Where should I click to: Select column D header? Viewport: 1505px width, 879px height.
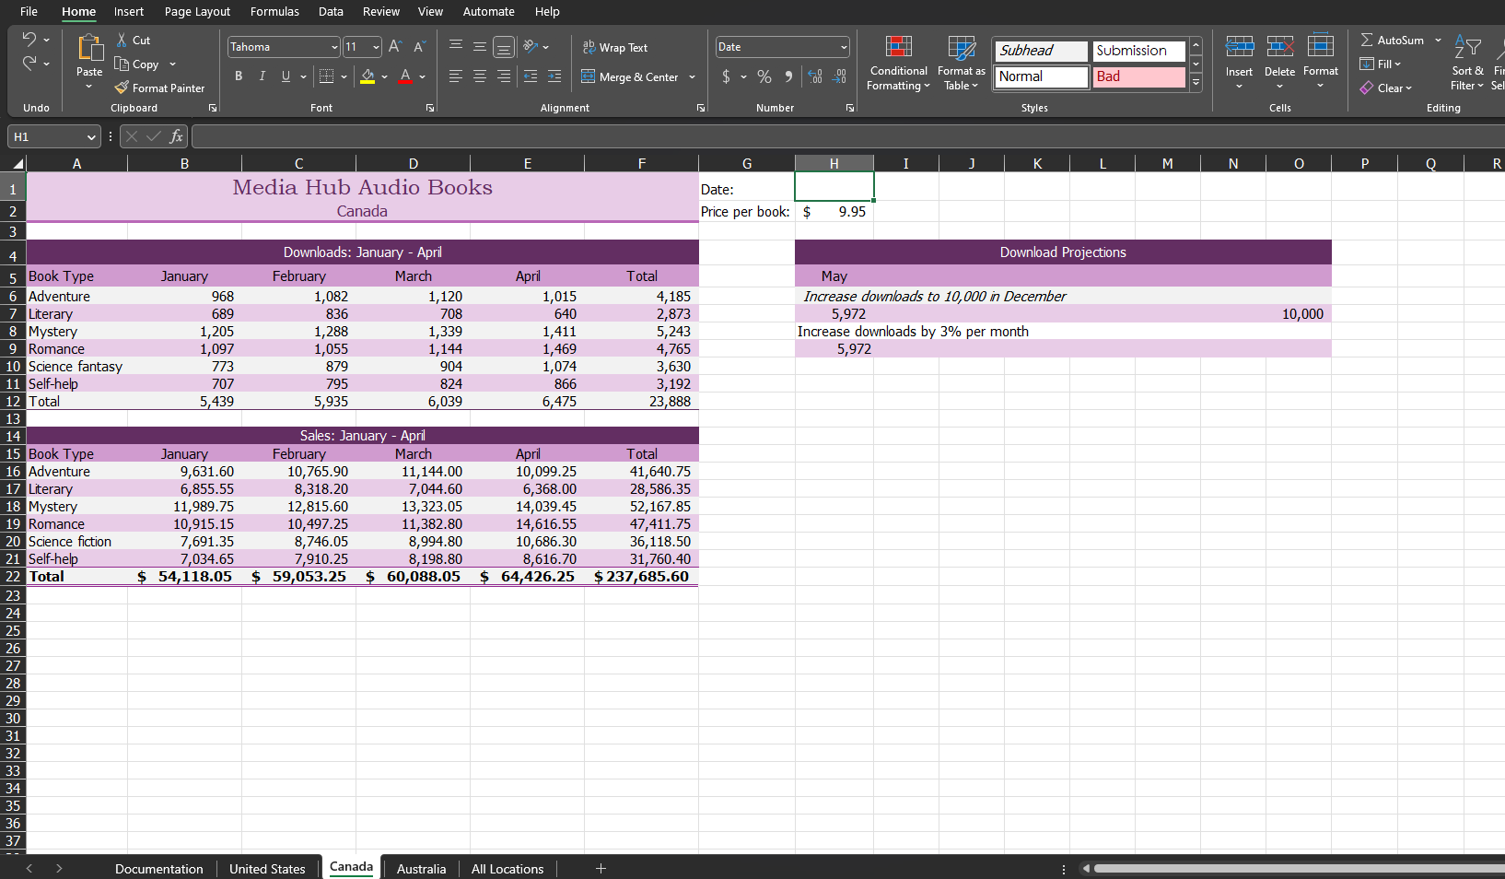(413, 164)
